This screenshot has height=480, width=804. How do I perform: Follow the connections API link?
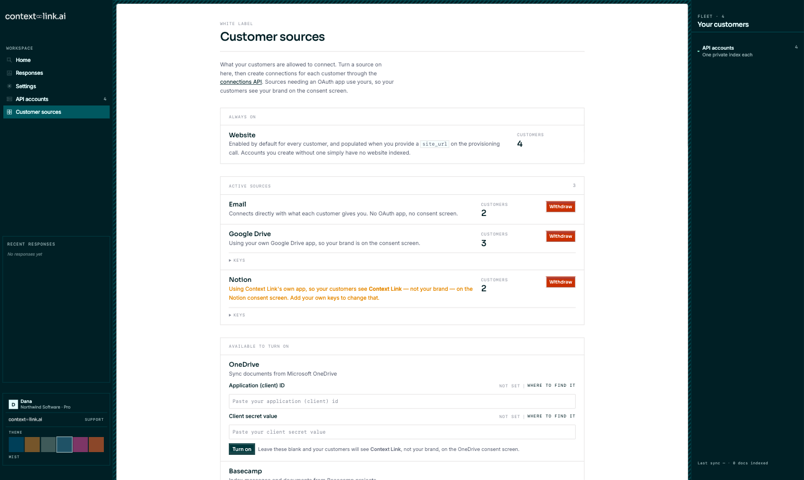[241, 82]
